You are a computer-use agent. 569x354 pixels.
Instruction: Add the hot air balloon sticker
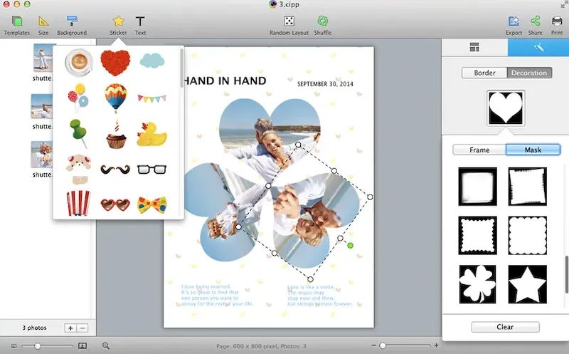click(x=115, y=98)
